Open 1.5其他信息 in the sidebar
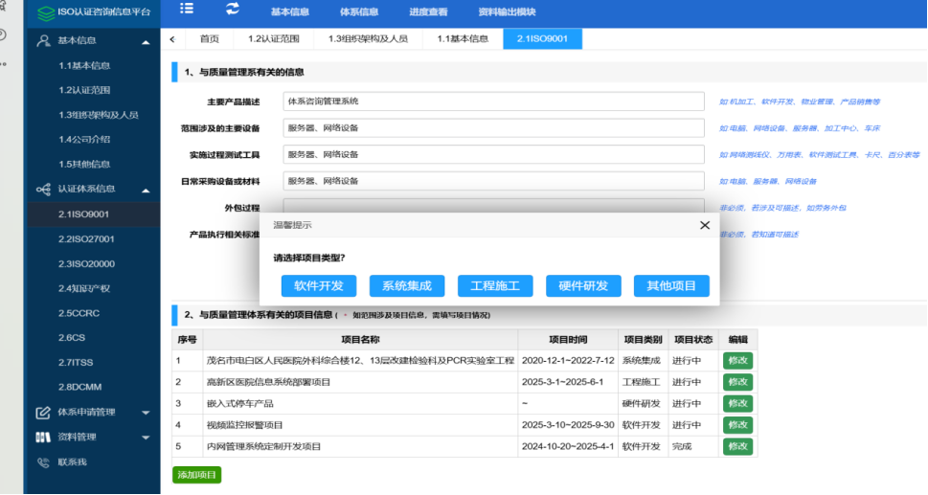 (x=84, y=165)
